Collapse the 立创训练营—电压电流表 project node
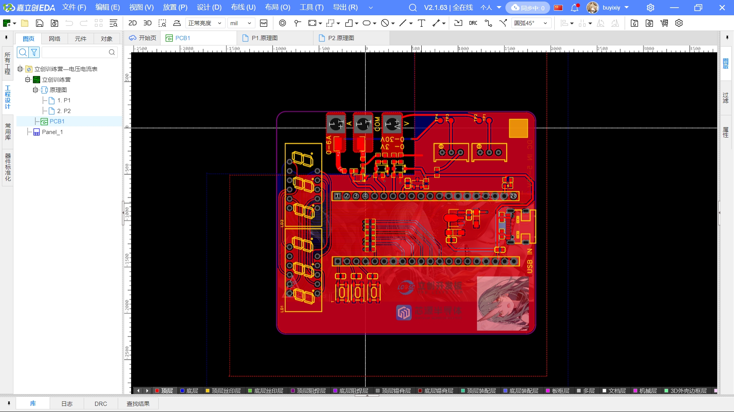 (20, 69)
